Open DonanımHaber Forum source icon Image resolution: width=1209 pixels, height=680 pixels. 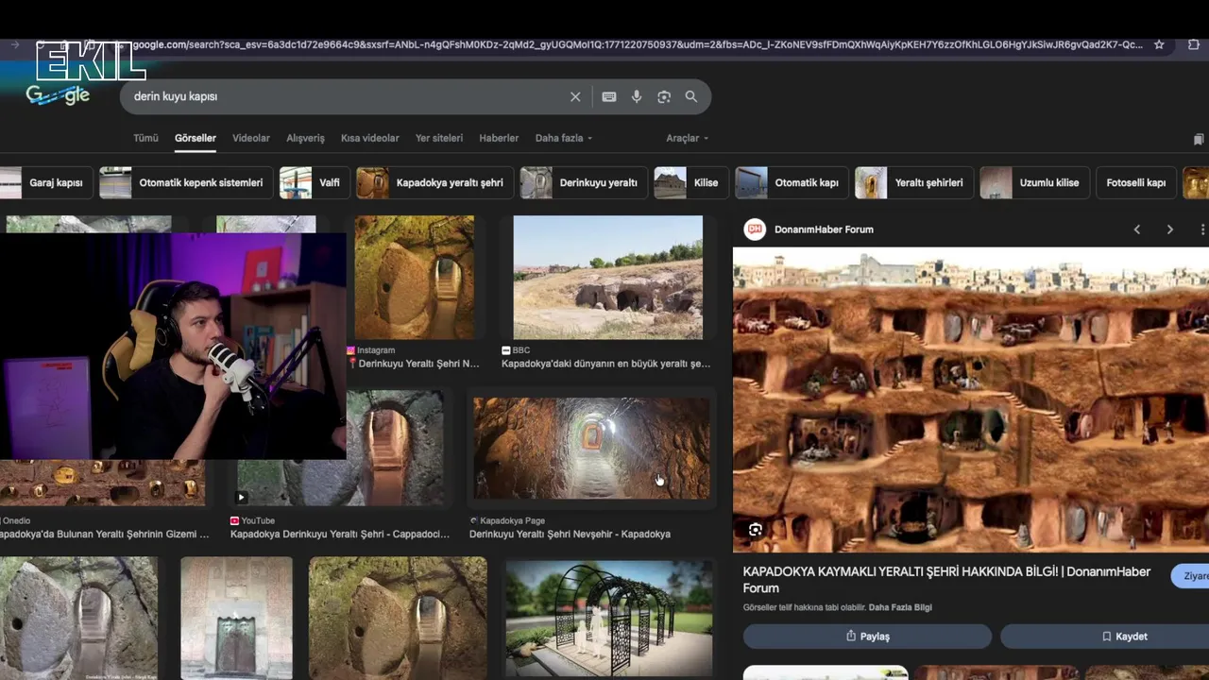click(x=755, y=229)
